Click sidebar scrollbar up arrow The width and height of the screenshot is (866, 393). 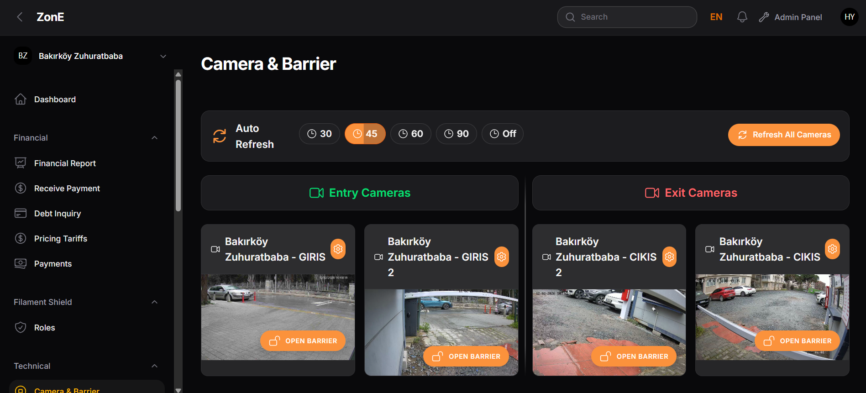(178, 74)
